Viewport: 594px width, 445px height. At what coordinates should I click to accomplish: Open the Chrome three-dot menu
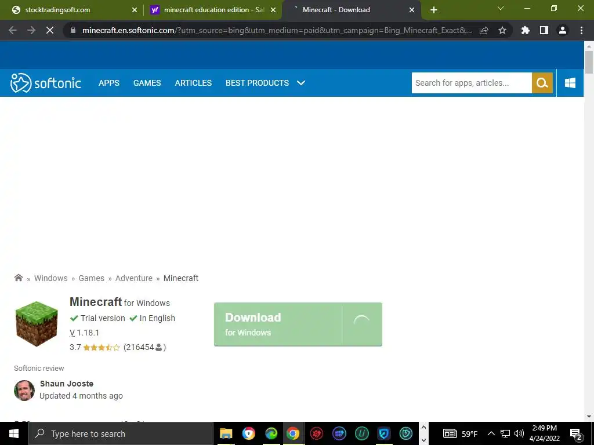(581, 30)
